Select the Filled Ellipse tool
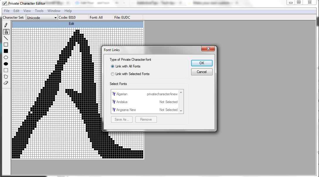This screenshot has height=177, width=319. click(x=6, y=64)
